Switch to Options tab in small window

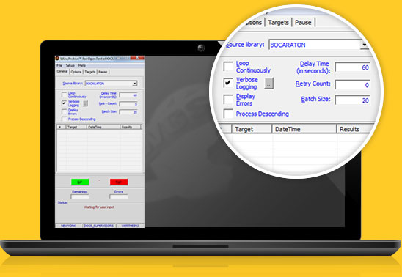click(x=76, y=72)
